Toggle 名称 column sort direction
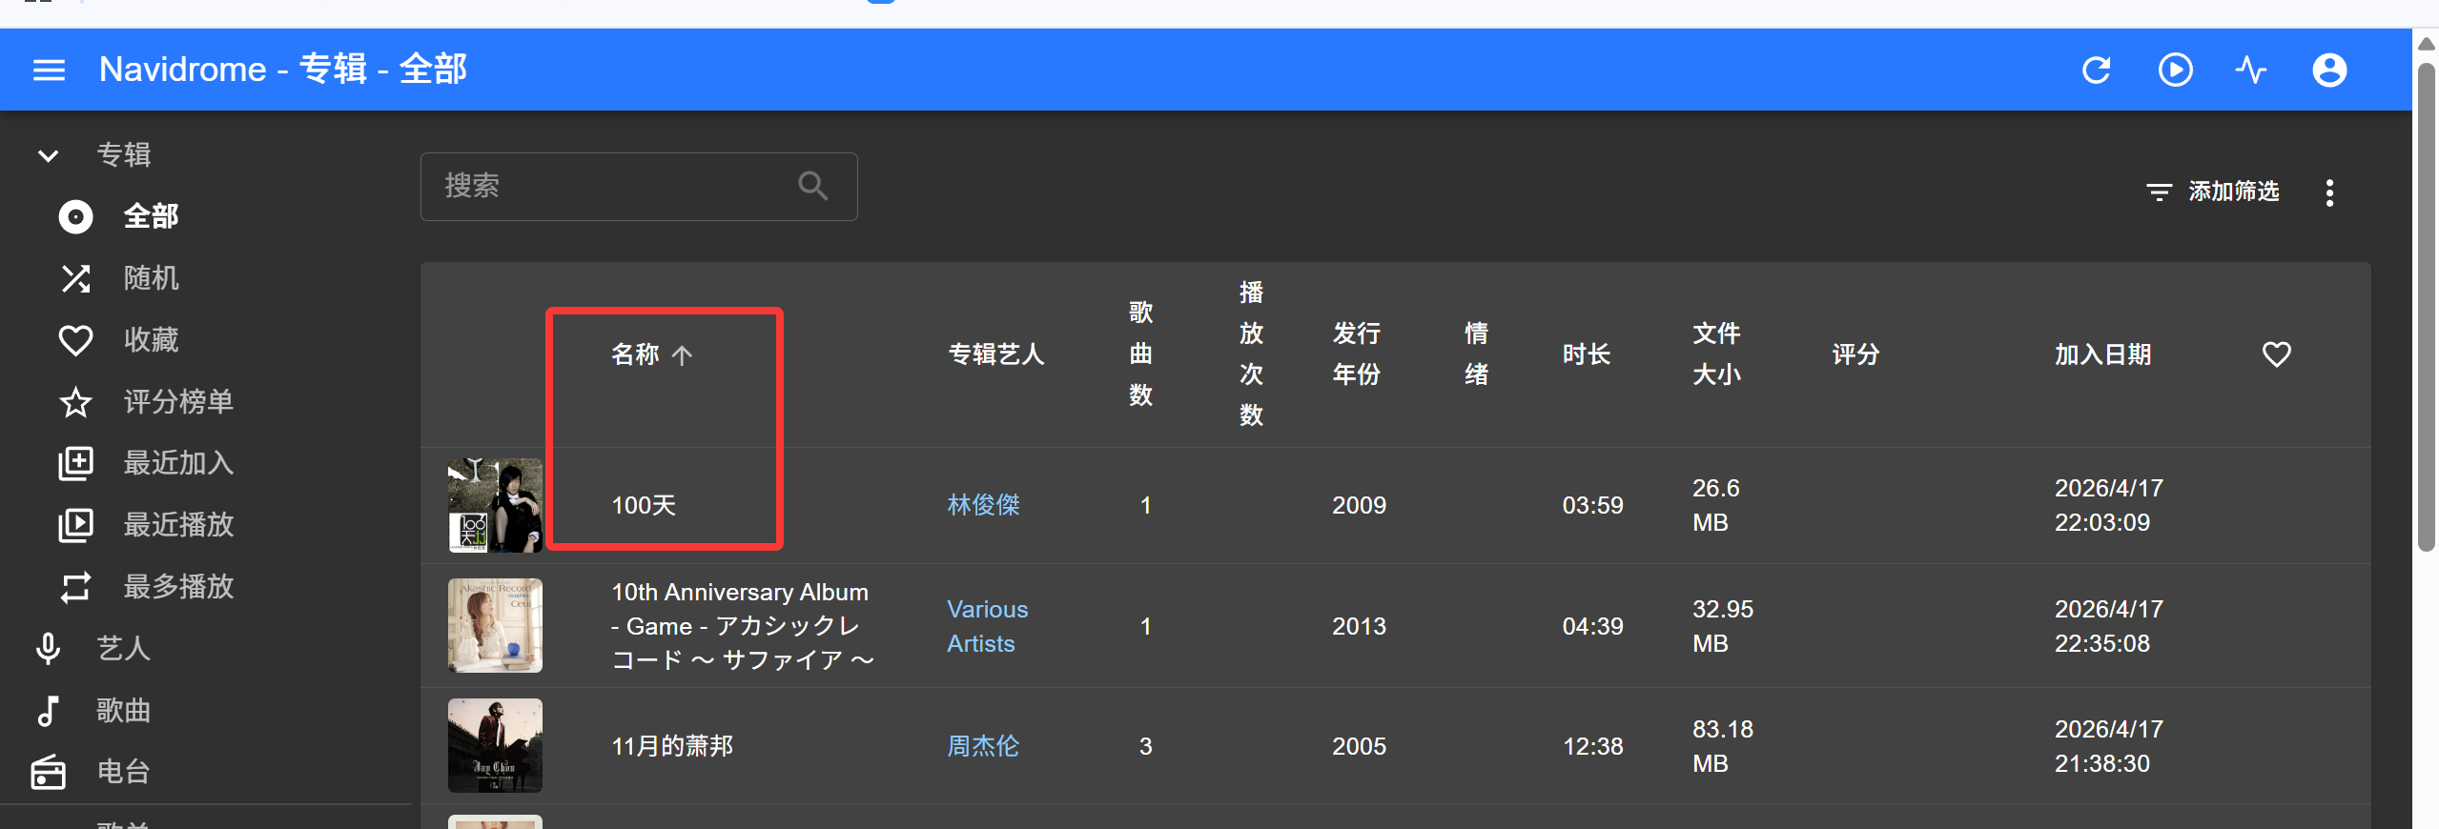The width and height of the screenshot is (2439, 829). point(652,354)
